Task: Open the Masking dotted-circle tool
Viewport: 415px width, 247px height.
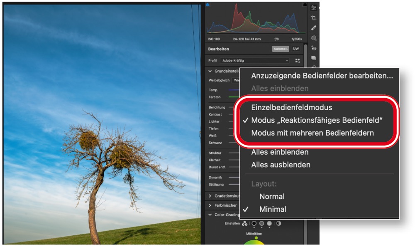Action: coord(314,38)
